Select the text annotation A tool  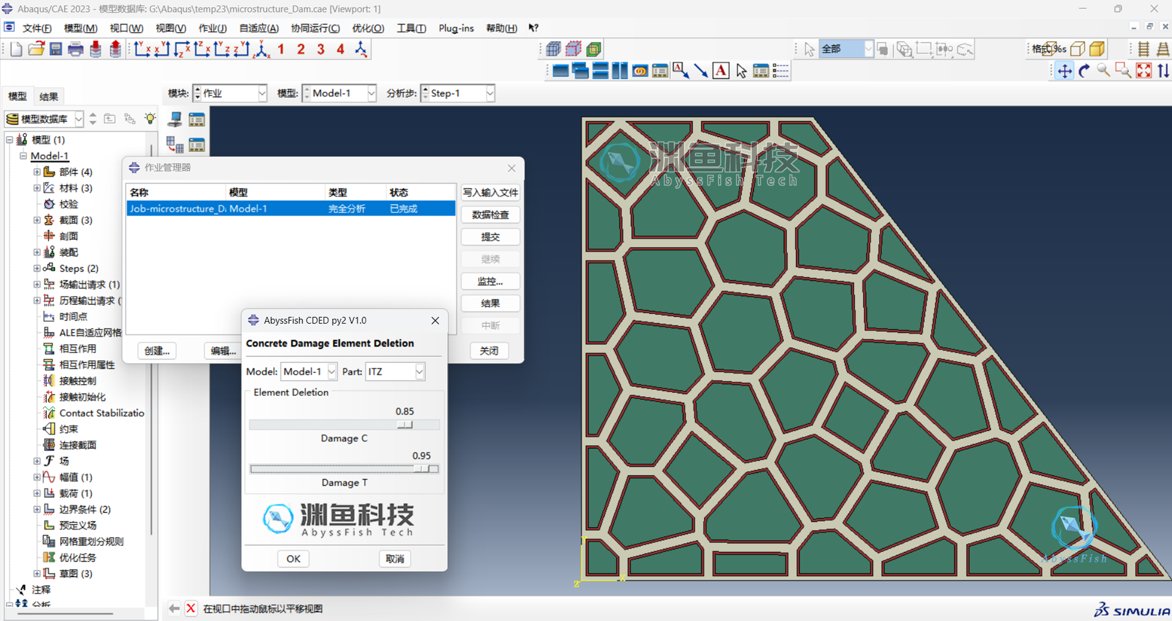(721, 71)
